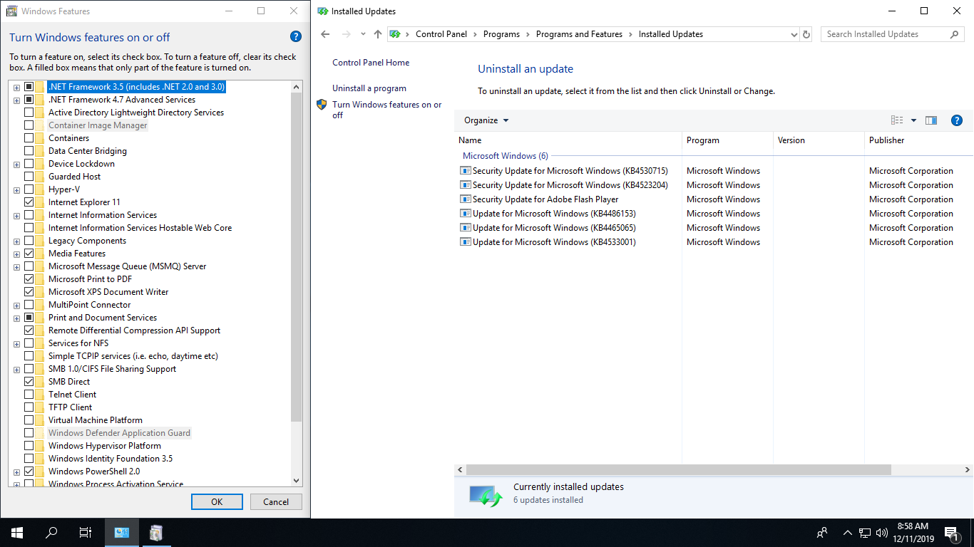
Task: Click the refresh button in address bar
Action: (806, 34)
